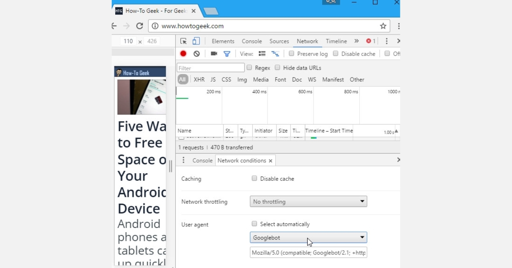The height and width of the screenshot is (268, 512).
Task: Toggle the device toolbar icon
Action: pos(196,41)
